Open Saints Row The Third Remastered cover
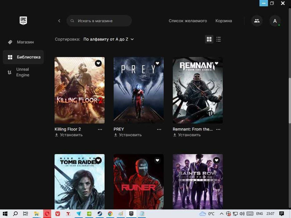The width and height of the screenshot is (291, 218). 198,182
